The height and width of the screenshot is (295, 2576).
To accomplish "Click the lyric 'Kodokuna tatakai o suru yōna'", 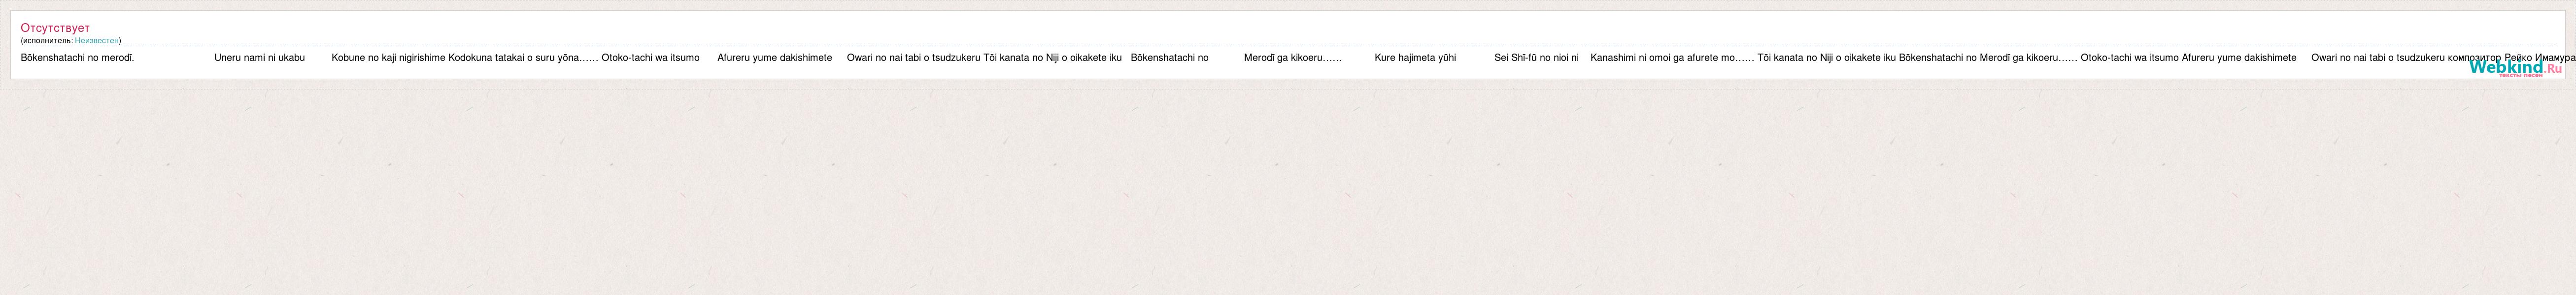I will coord(514,58).
